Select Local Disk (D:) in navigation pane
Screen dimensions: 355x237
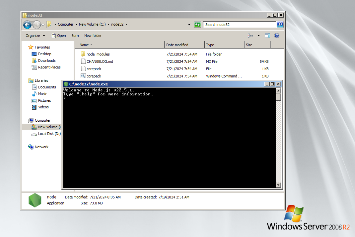pos(49,134)
